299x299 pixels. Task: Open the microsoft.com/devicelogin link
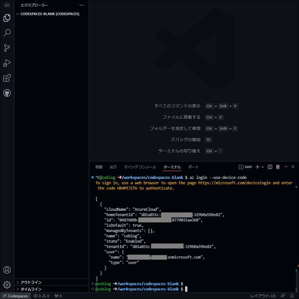234,183
